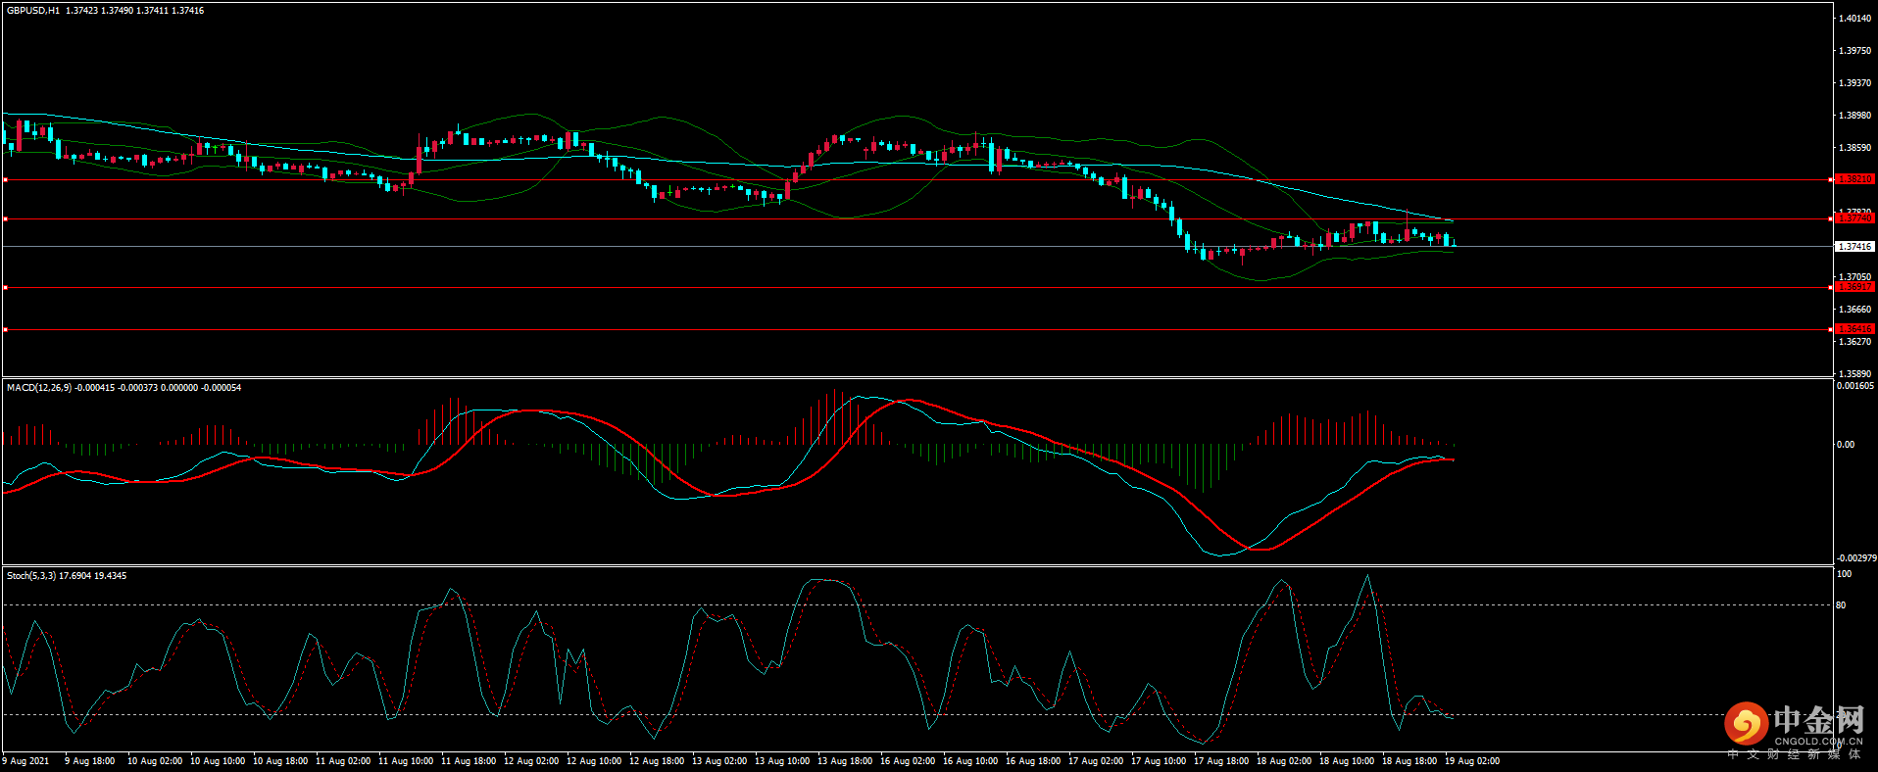Select the red 1.36917 price level tag
Viewport: 1878px width, 772px height.
(1854, 287)
